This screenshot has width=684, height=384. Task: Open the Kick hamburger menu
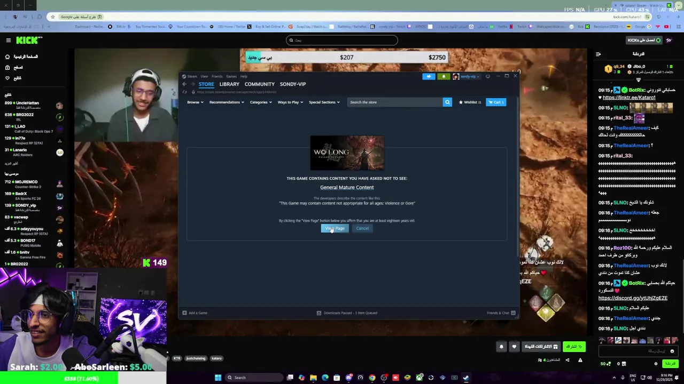9,41
